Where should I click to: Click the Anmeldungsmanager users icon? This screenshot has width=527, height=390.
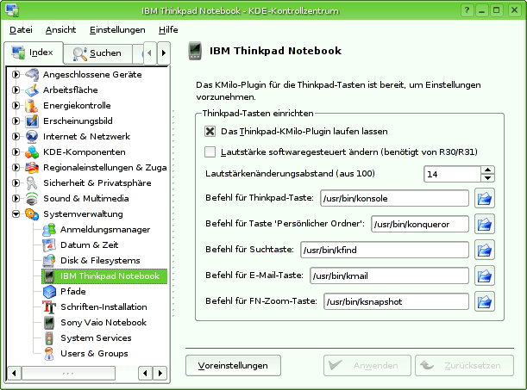[49, 230]
